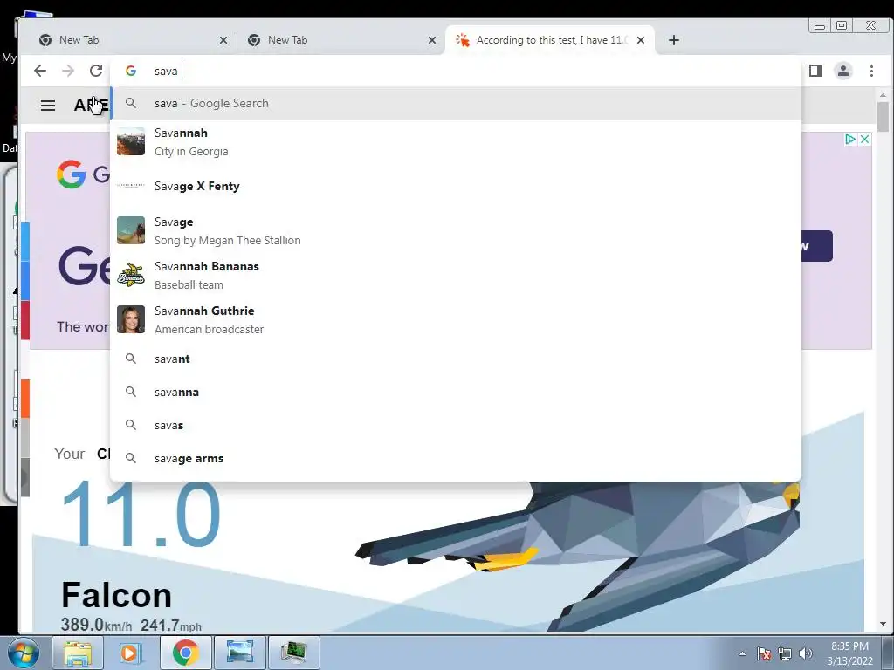Open Windows Explorer from the taskbar
The width and height of the screenshot is (894, 670).
point(78,653)
